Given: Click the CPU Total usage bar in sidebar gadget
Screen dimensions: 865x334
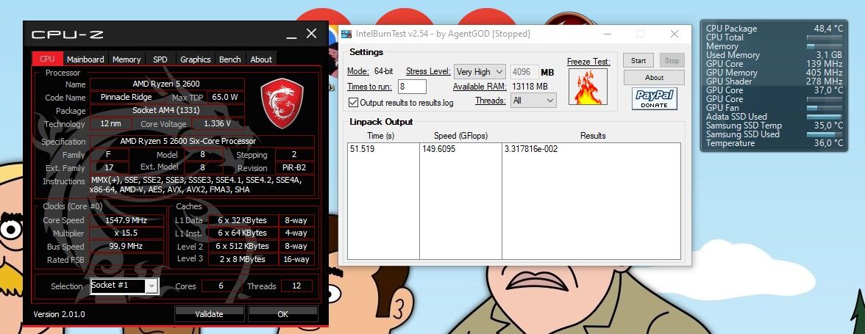Looking at the screenshot, I should click(x=824, y=37).
